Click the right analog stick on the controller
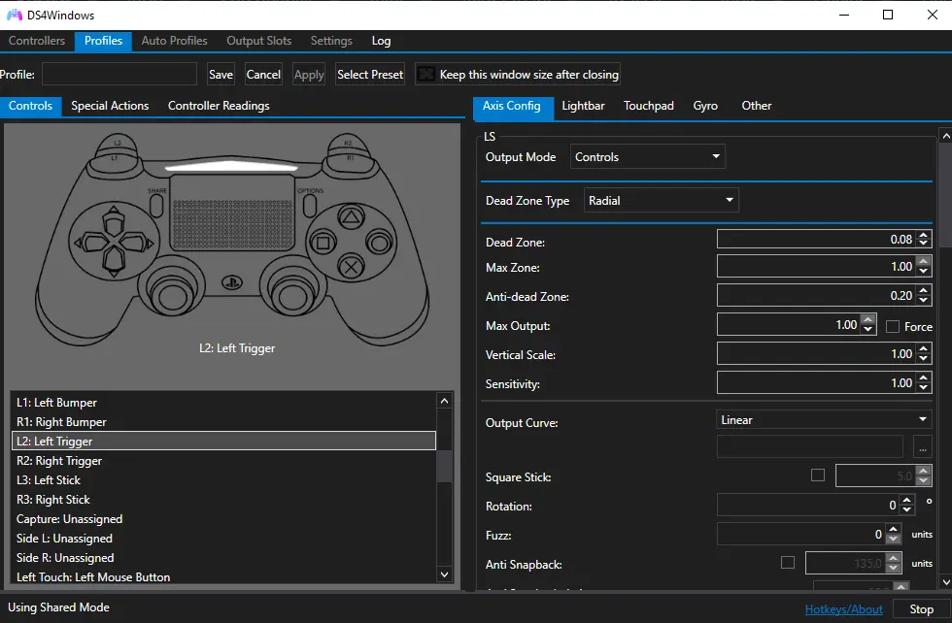The height and width of the screenshot is (623, 952). tap(293, 295)
